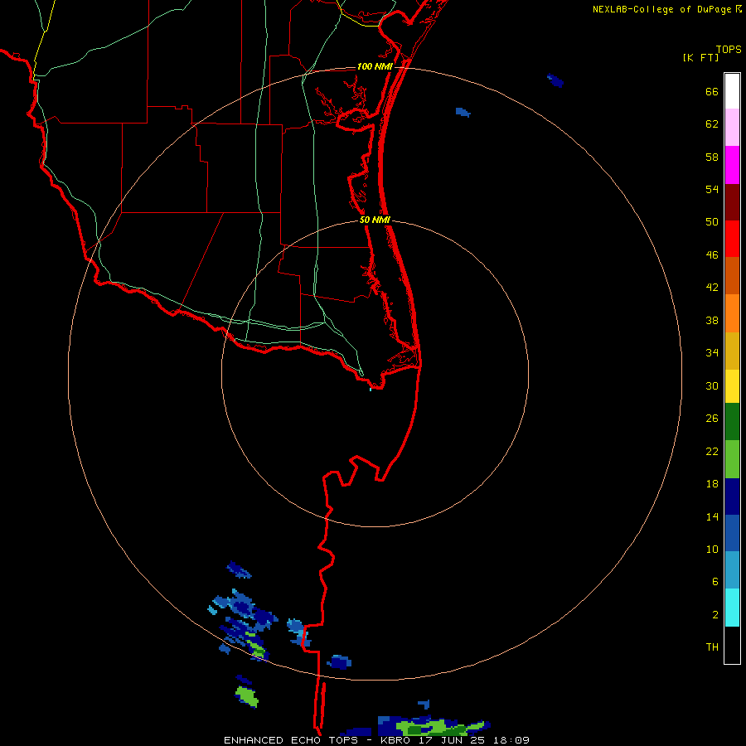Click the white swatch in the tops legend

click(732, 91)
